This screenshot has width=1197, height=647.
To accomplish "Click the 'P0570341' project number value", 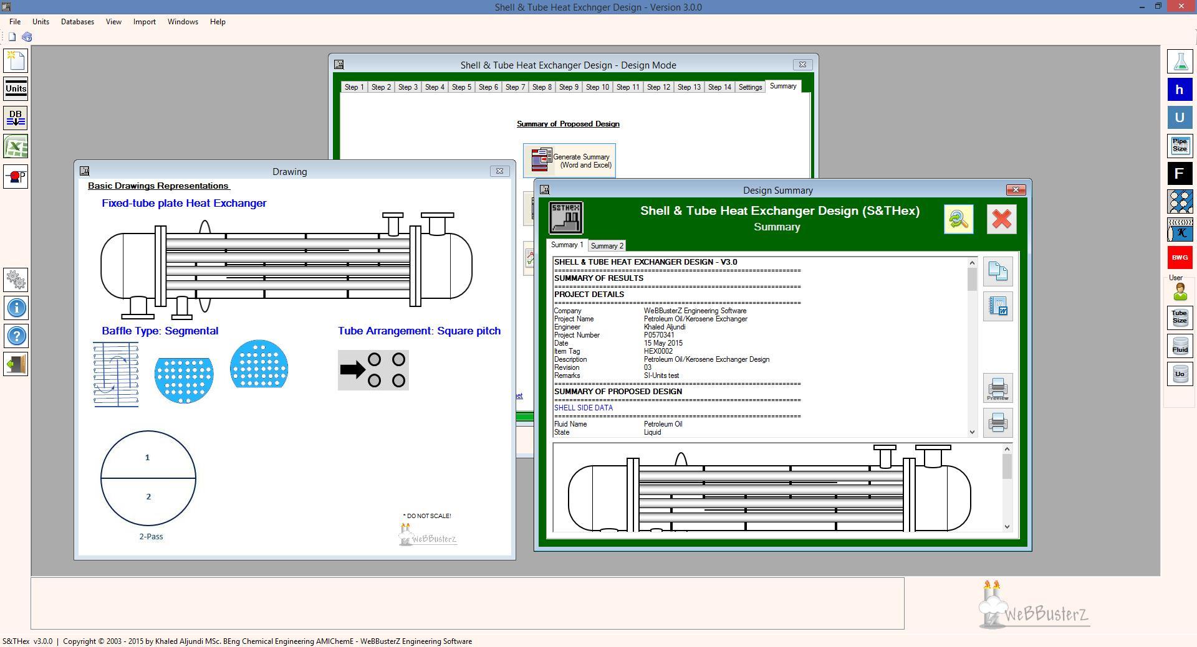I will (659, 335).
